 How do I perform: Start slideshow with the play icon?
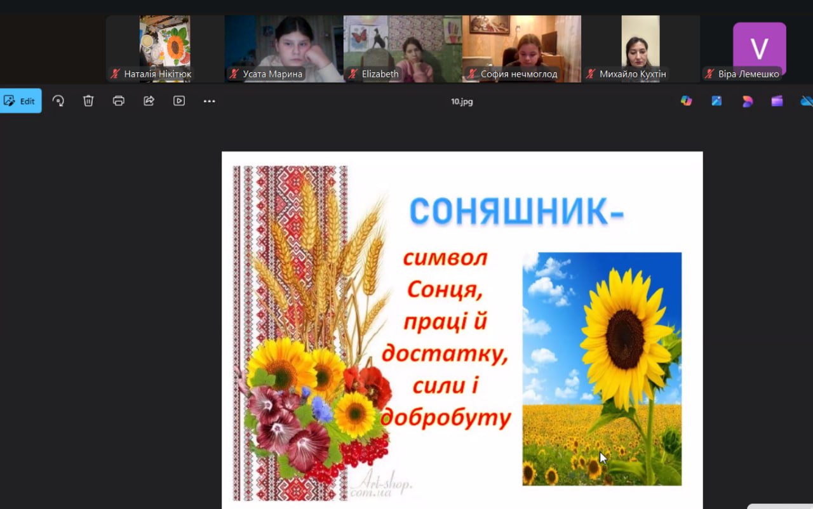tap(179, 101)
